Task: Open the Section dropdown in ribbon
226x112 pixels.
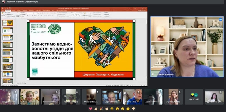Action: 23,16
